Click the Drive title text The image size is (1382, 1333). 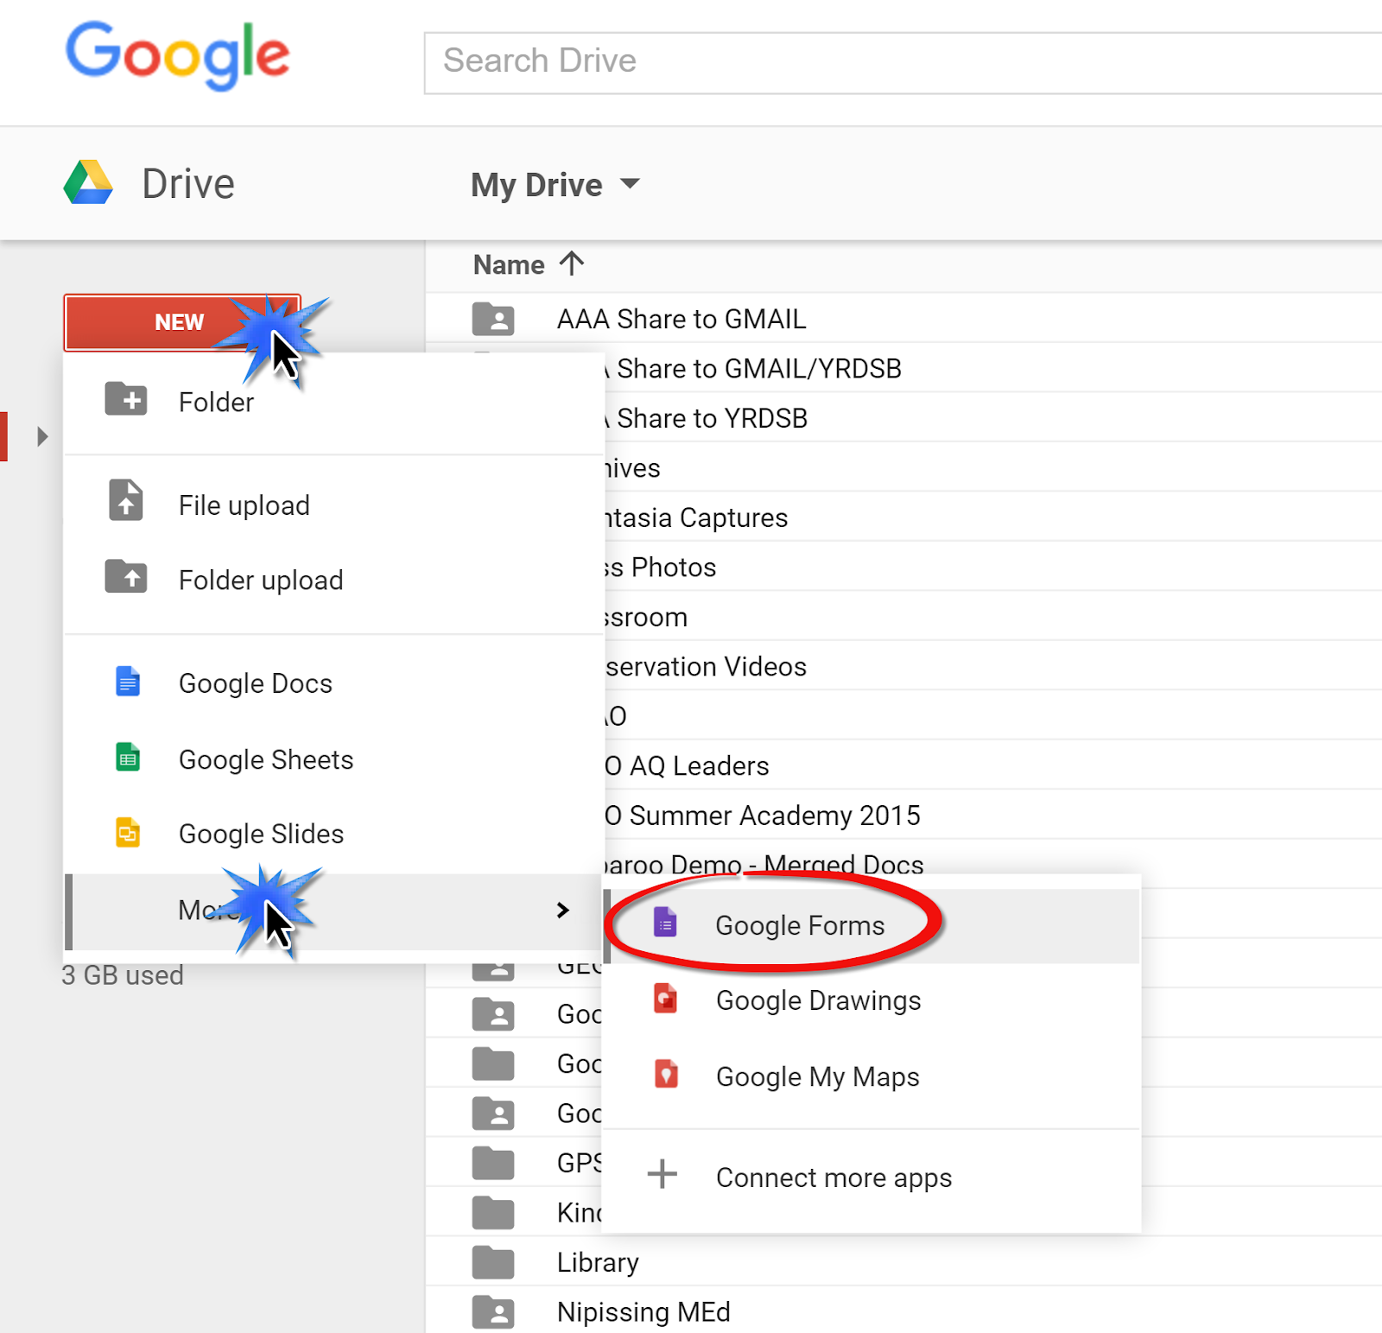188,184
